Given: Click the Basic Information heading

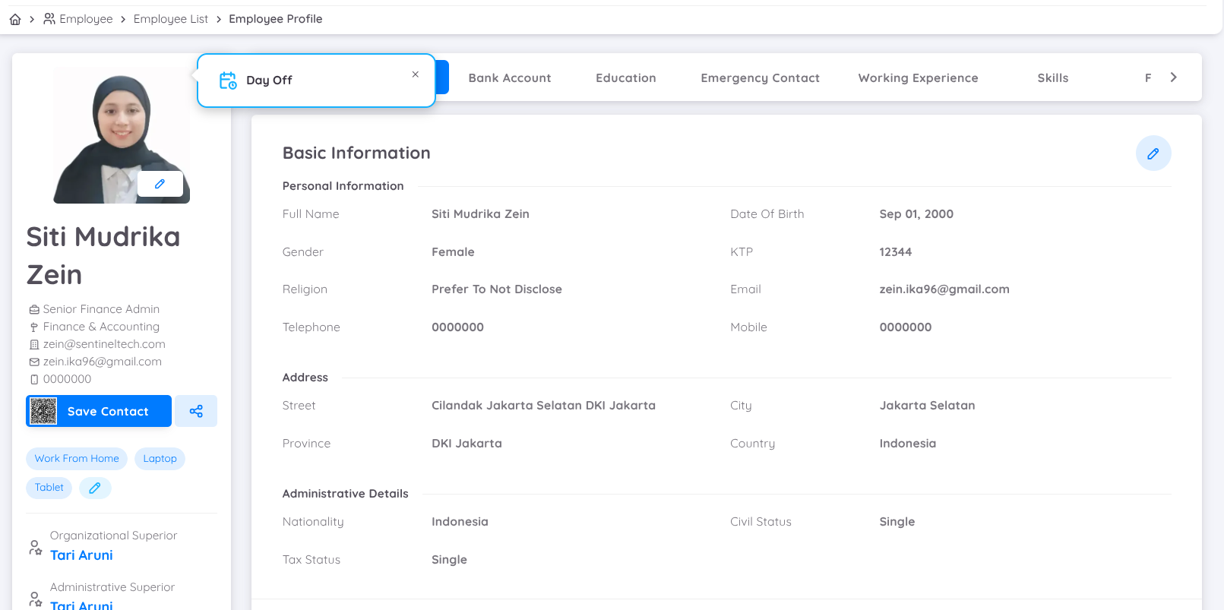Looking at the screenshot, I should 356,153.
